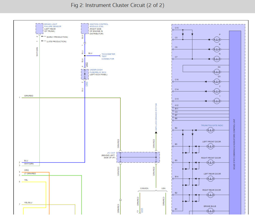Click the YEL/BLU wire label
The height and width of the screenshot is (224, 255).
tap(28, 202)
